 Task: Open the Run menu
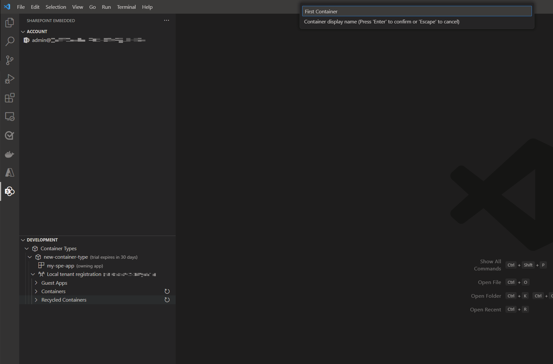coord(106,7)
